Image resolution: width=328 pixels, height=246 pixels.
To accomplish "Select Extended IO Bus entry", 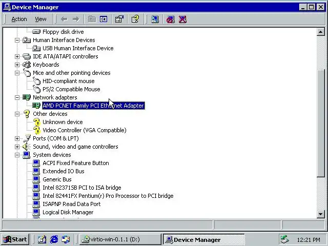I will tap(64, 171).
